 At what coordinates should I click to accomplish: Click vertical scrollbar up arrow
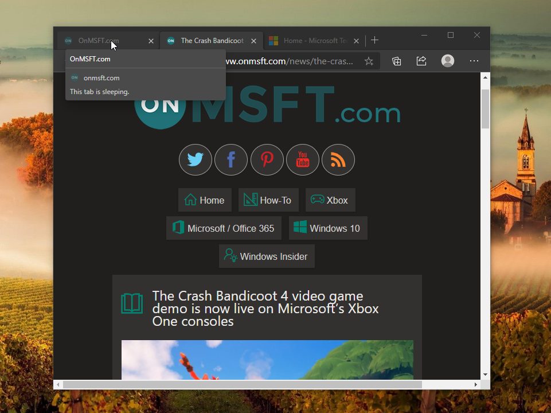485,77
